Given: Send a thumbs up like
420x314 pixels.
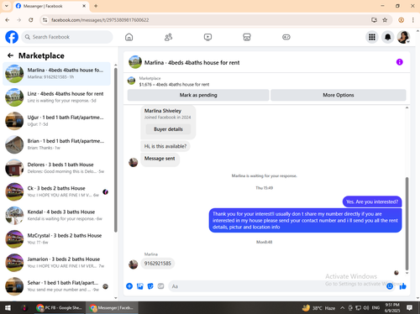Looking at the screenshot, I should [x=403, y=286].
